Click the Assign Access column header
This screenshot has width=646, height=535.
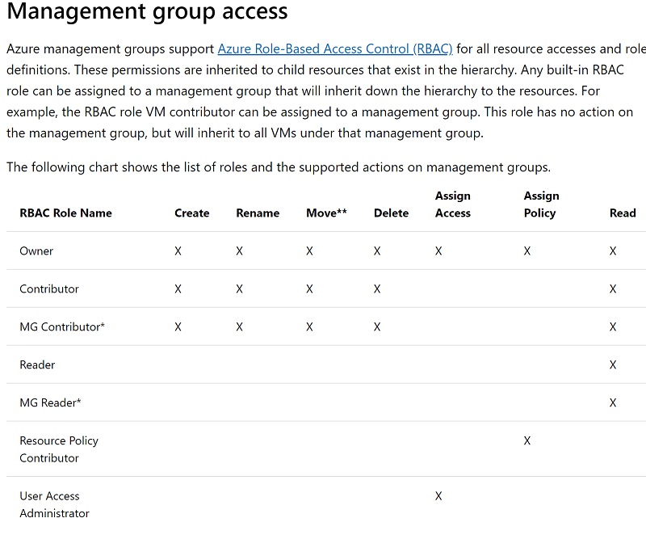[x=453, y=204]
